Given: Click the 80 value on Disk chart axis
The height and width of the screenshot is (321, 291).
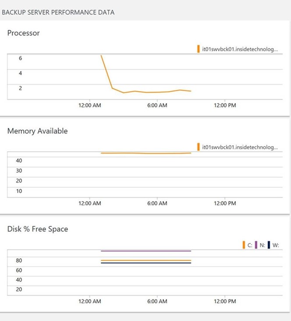Looking at the screenshot, I should coord(19,260).
